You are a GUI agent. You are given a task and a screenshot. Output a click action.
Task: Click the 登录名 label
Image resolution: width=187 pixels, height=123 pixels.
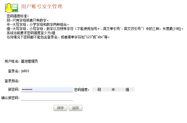tap(14, 71)
